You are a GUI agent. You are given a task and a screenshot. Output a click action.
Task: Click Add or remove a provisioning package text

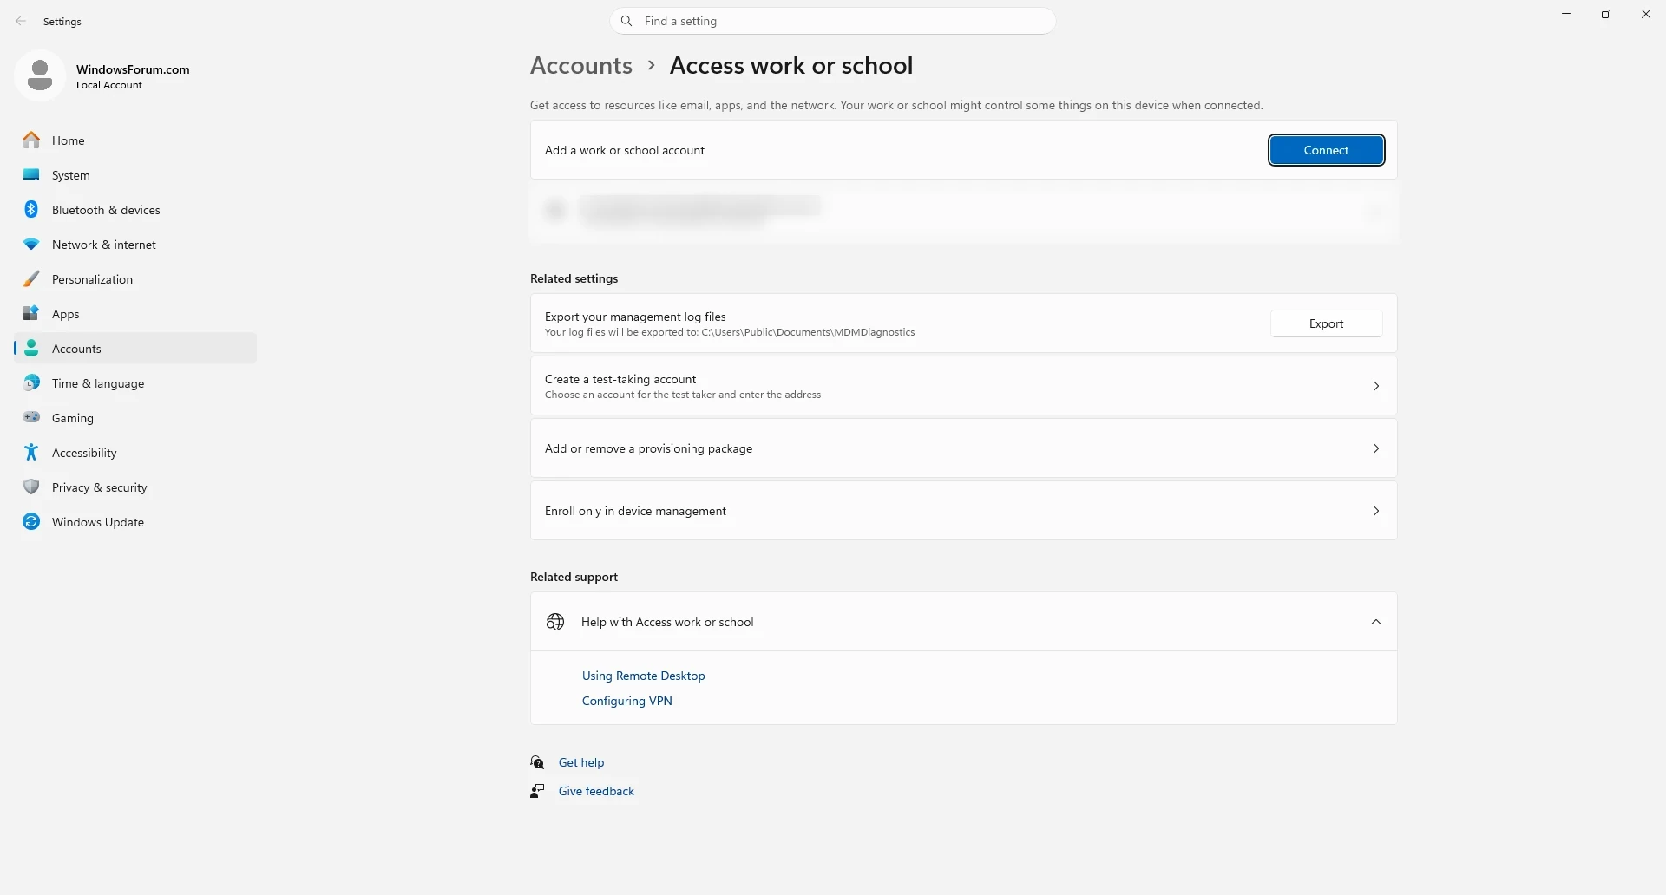tap(648, 448)
